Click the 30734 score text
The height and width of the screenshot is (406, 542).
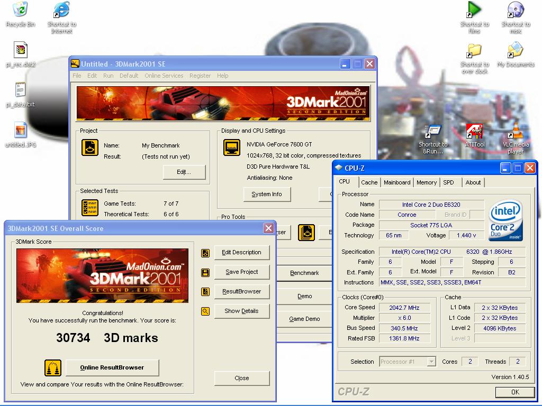(x=73, y=338)
